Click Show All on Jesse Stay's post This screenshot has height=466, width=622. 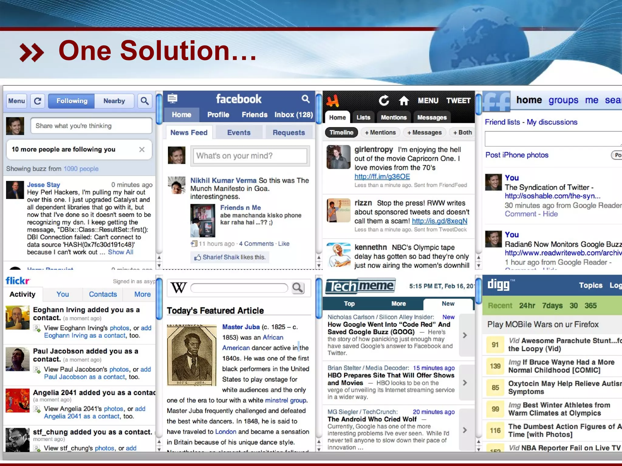pyautogui.click(x=121, y=252)
